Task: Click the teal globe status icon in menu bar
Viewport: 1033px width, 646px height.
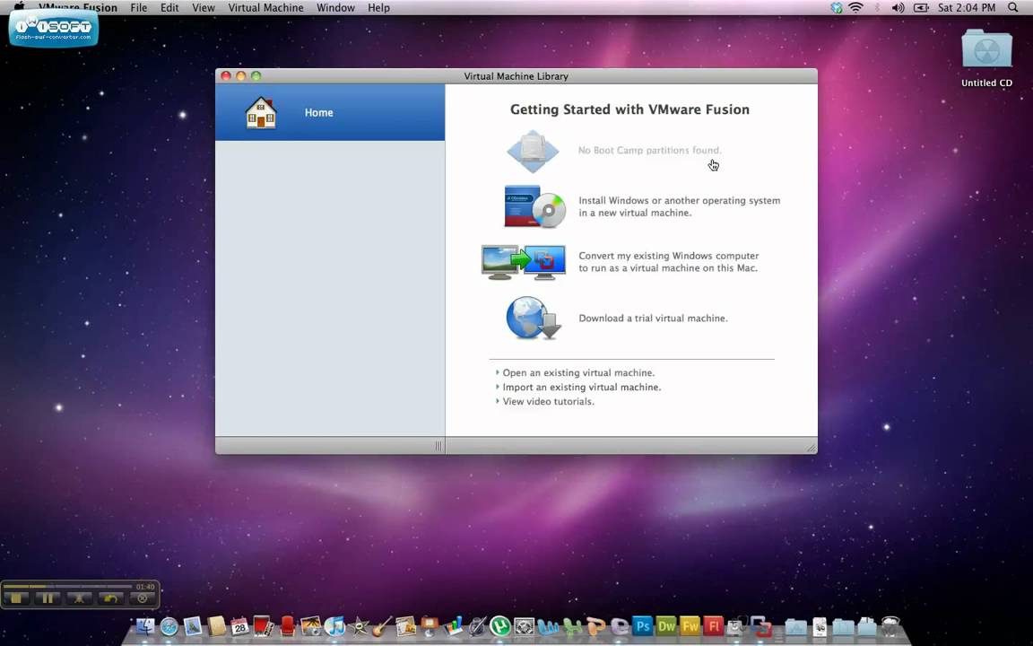Action: pyautogui.click(x=837, y=8)
